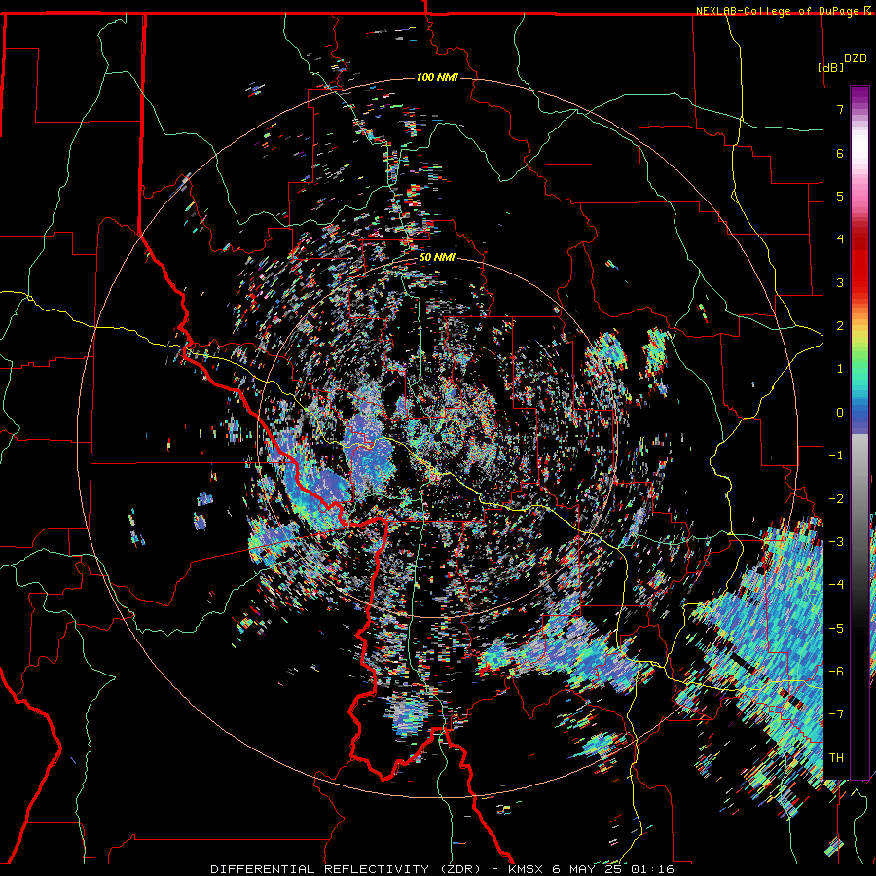
Task: Click the 6 MAY 25 date stamp
Action: tap(589, 869)
